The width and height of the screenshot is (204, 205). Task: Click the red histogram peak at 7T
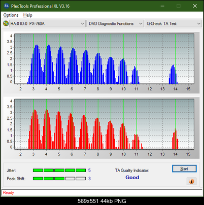[84, 132]
